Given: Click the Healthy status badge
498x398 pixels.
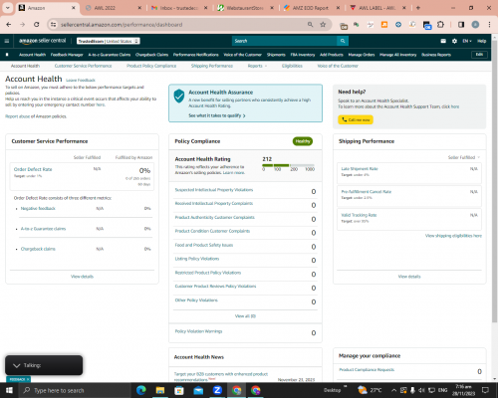Looking at the screenshot, I should [303, 141].
